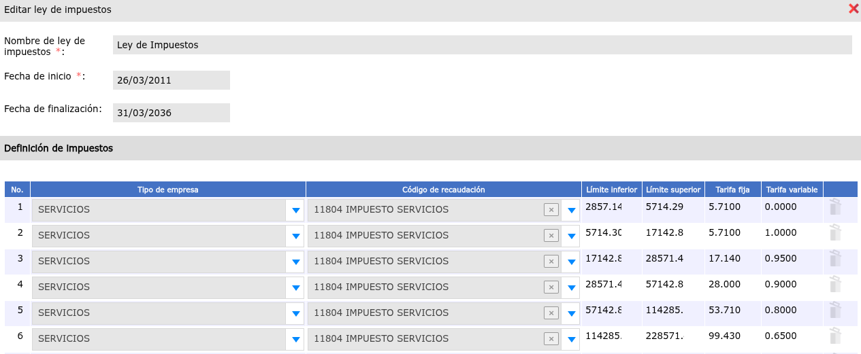This screenshot has width=861, height=354.
Task: Remove row 6 using its trash icon
Action: tap(835, 337)
